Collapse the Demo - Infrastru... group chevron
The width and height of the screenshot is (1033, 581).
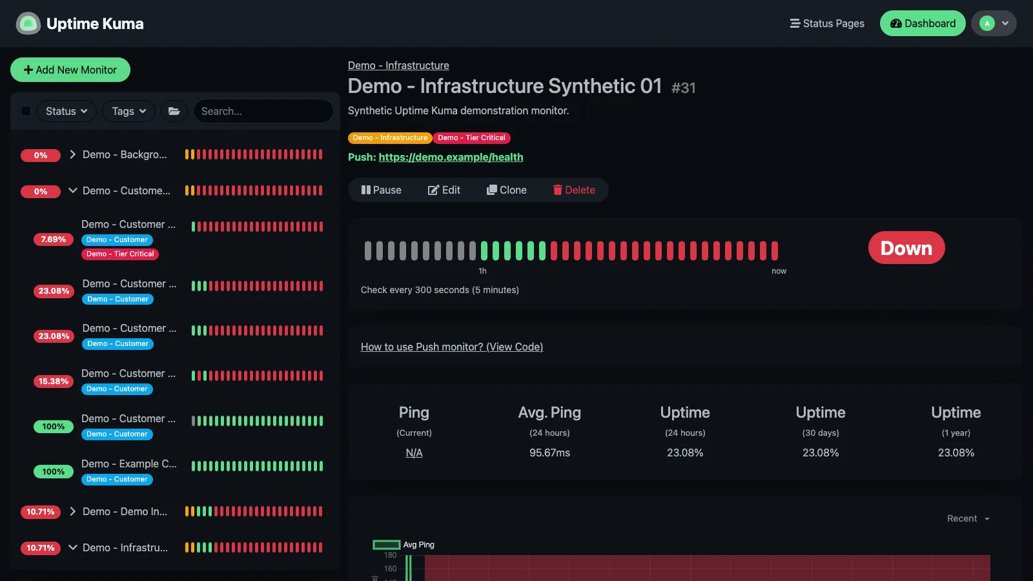click(x=72, y=547)
